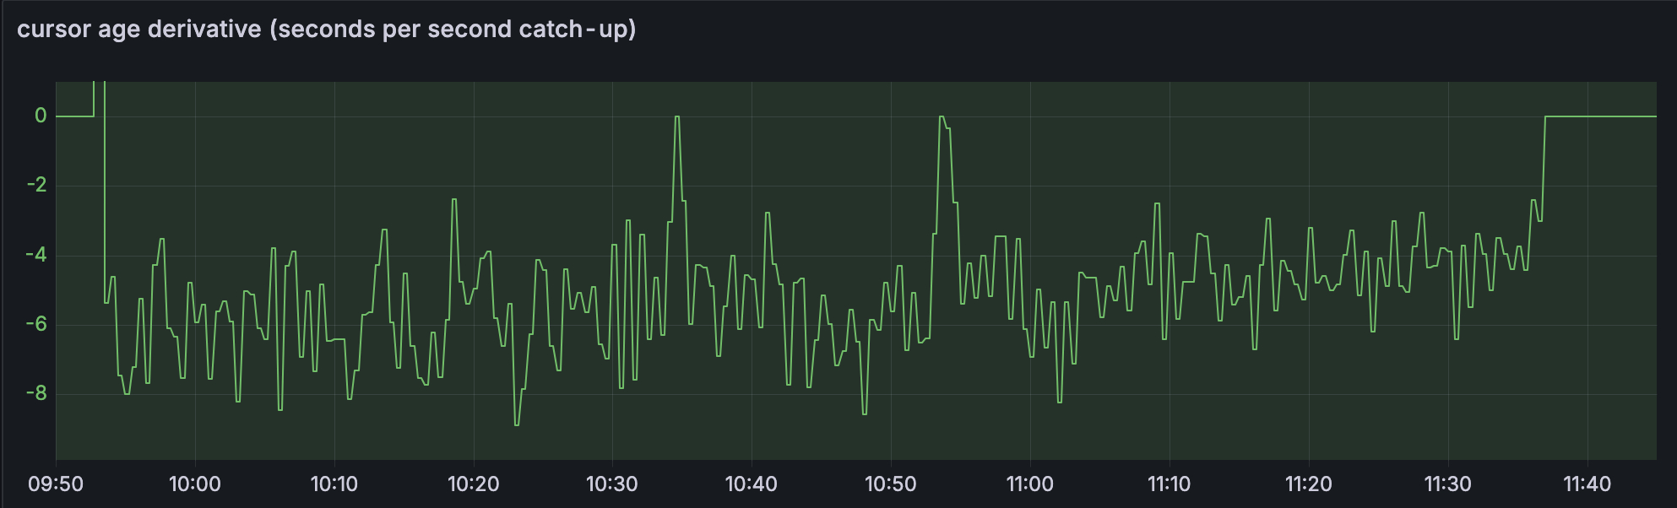Click the 10:10 time axis label
Image resolution: width=1677 pixels, height=508 pixels.
(x=334, y=484)
